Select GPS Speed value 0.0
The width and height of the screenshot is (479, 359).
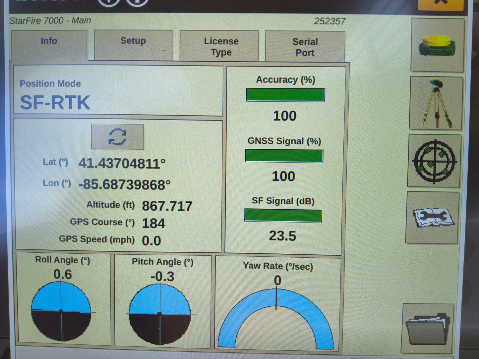click(151, 241)
